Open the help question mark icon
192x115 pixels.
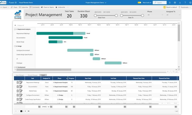tap(185, 2)
